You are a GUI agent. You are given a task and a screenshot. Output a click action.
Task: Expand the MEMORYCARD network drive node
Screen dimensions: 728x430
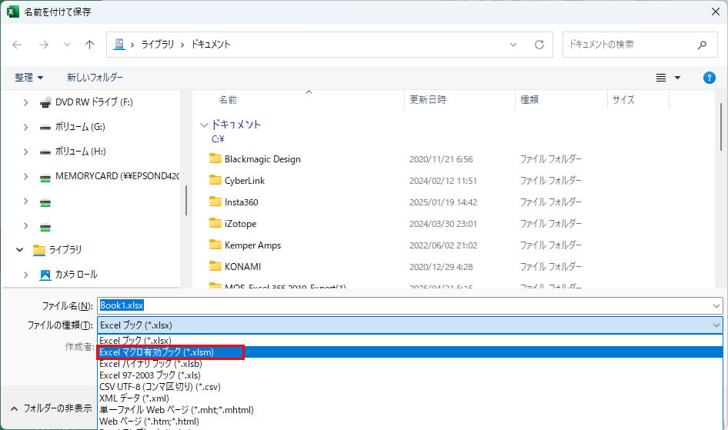[26, 176]
